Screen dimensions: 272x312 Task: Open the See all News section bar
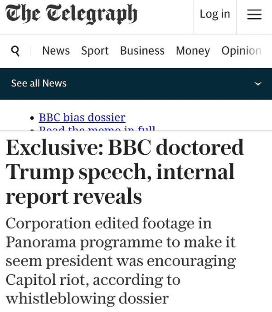click(136, 84)
